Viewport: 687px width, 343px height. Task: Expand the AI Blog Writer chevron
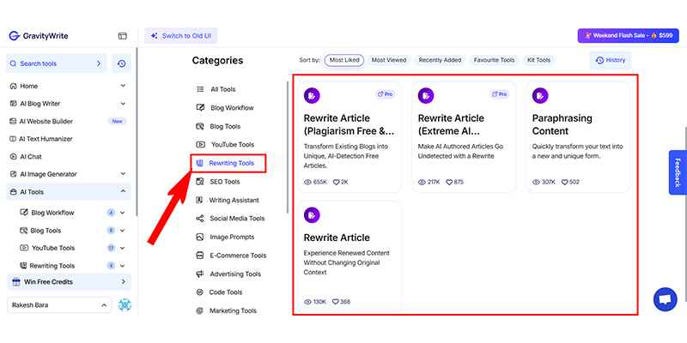point(123,104)
